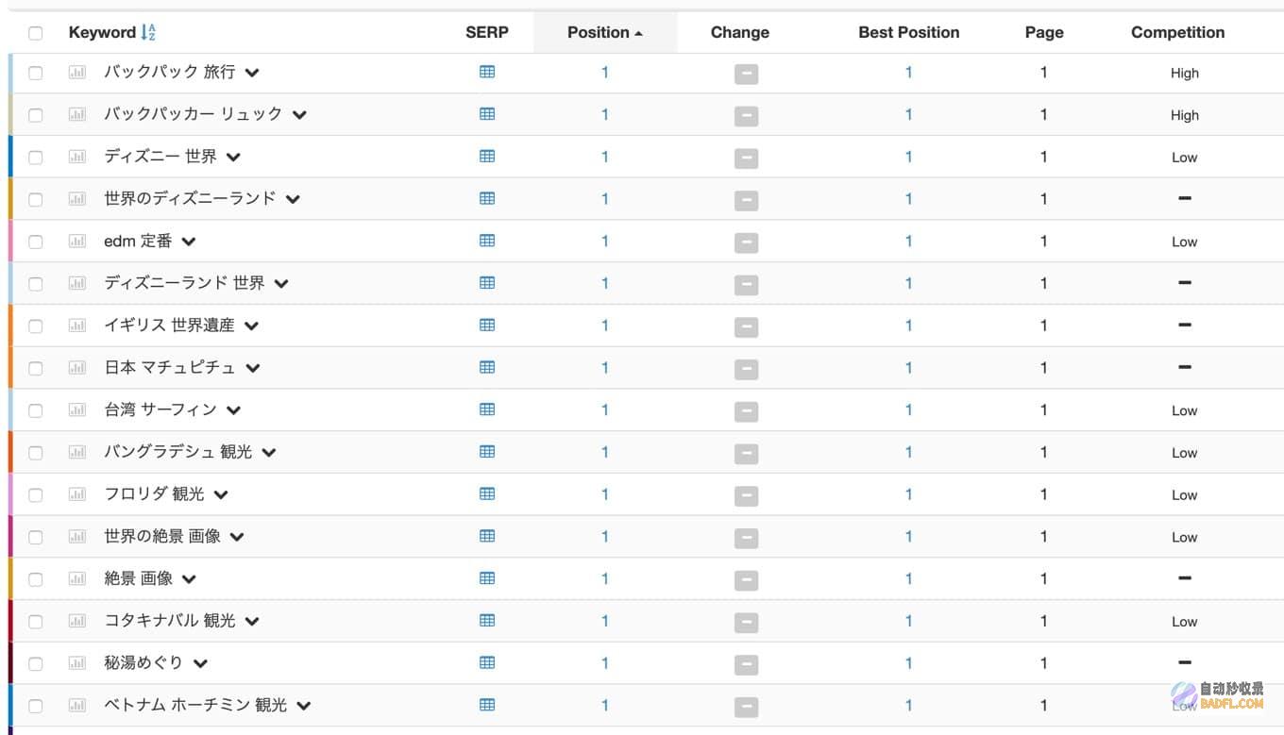Click keyword text 世界の絶景 画像
Image resolution: width=1284 pixels, height=735 pixels.
162,536
